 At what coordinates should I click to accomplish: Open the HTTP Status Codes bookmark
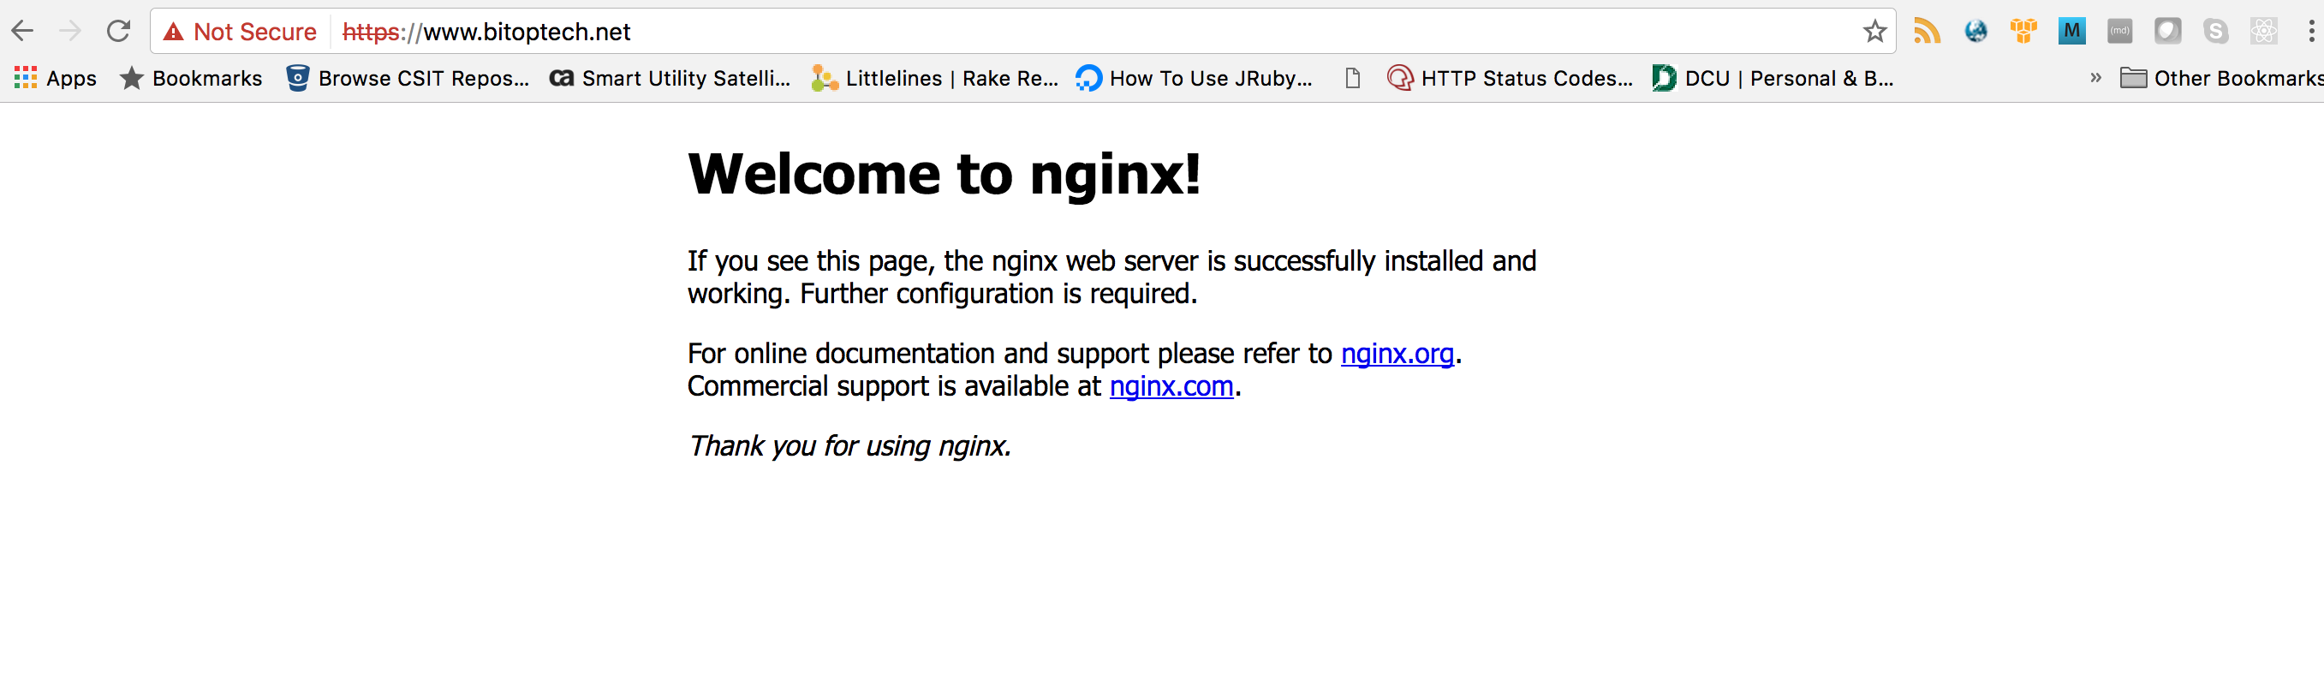tap(1511, 79)
